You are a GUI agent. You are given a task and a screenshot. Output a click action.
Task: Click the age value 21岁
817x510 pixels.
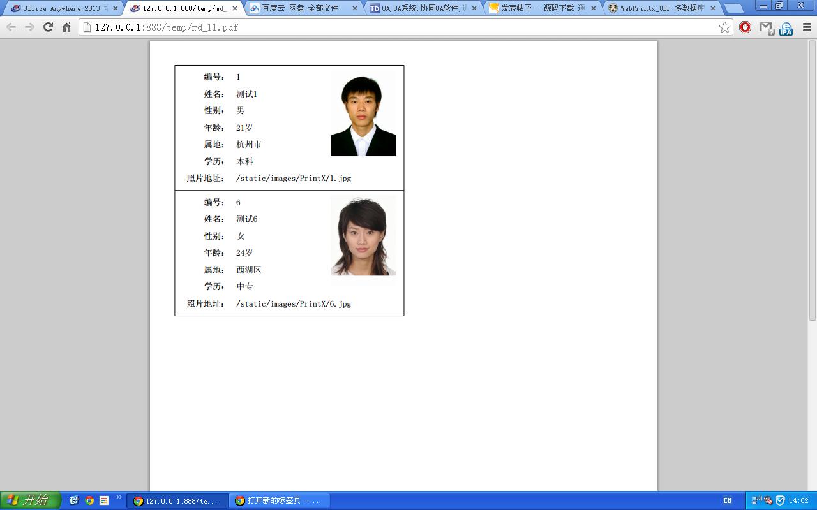244,128
